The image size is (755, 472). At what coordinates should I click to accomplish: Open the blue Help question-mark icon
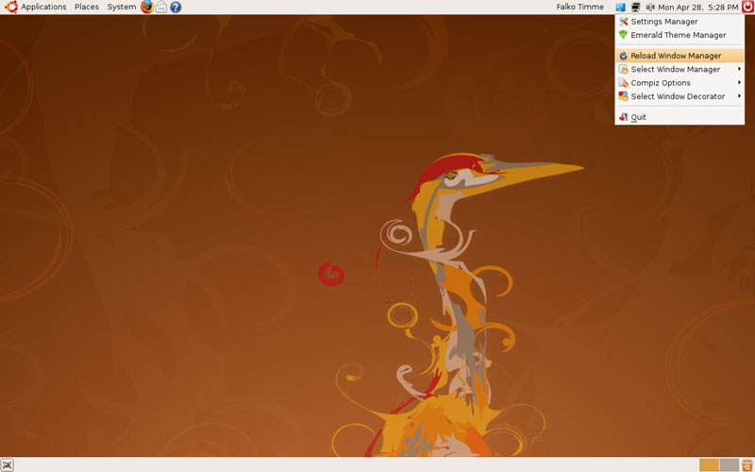point(176,7)
